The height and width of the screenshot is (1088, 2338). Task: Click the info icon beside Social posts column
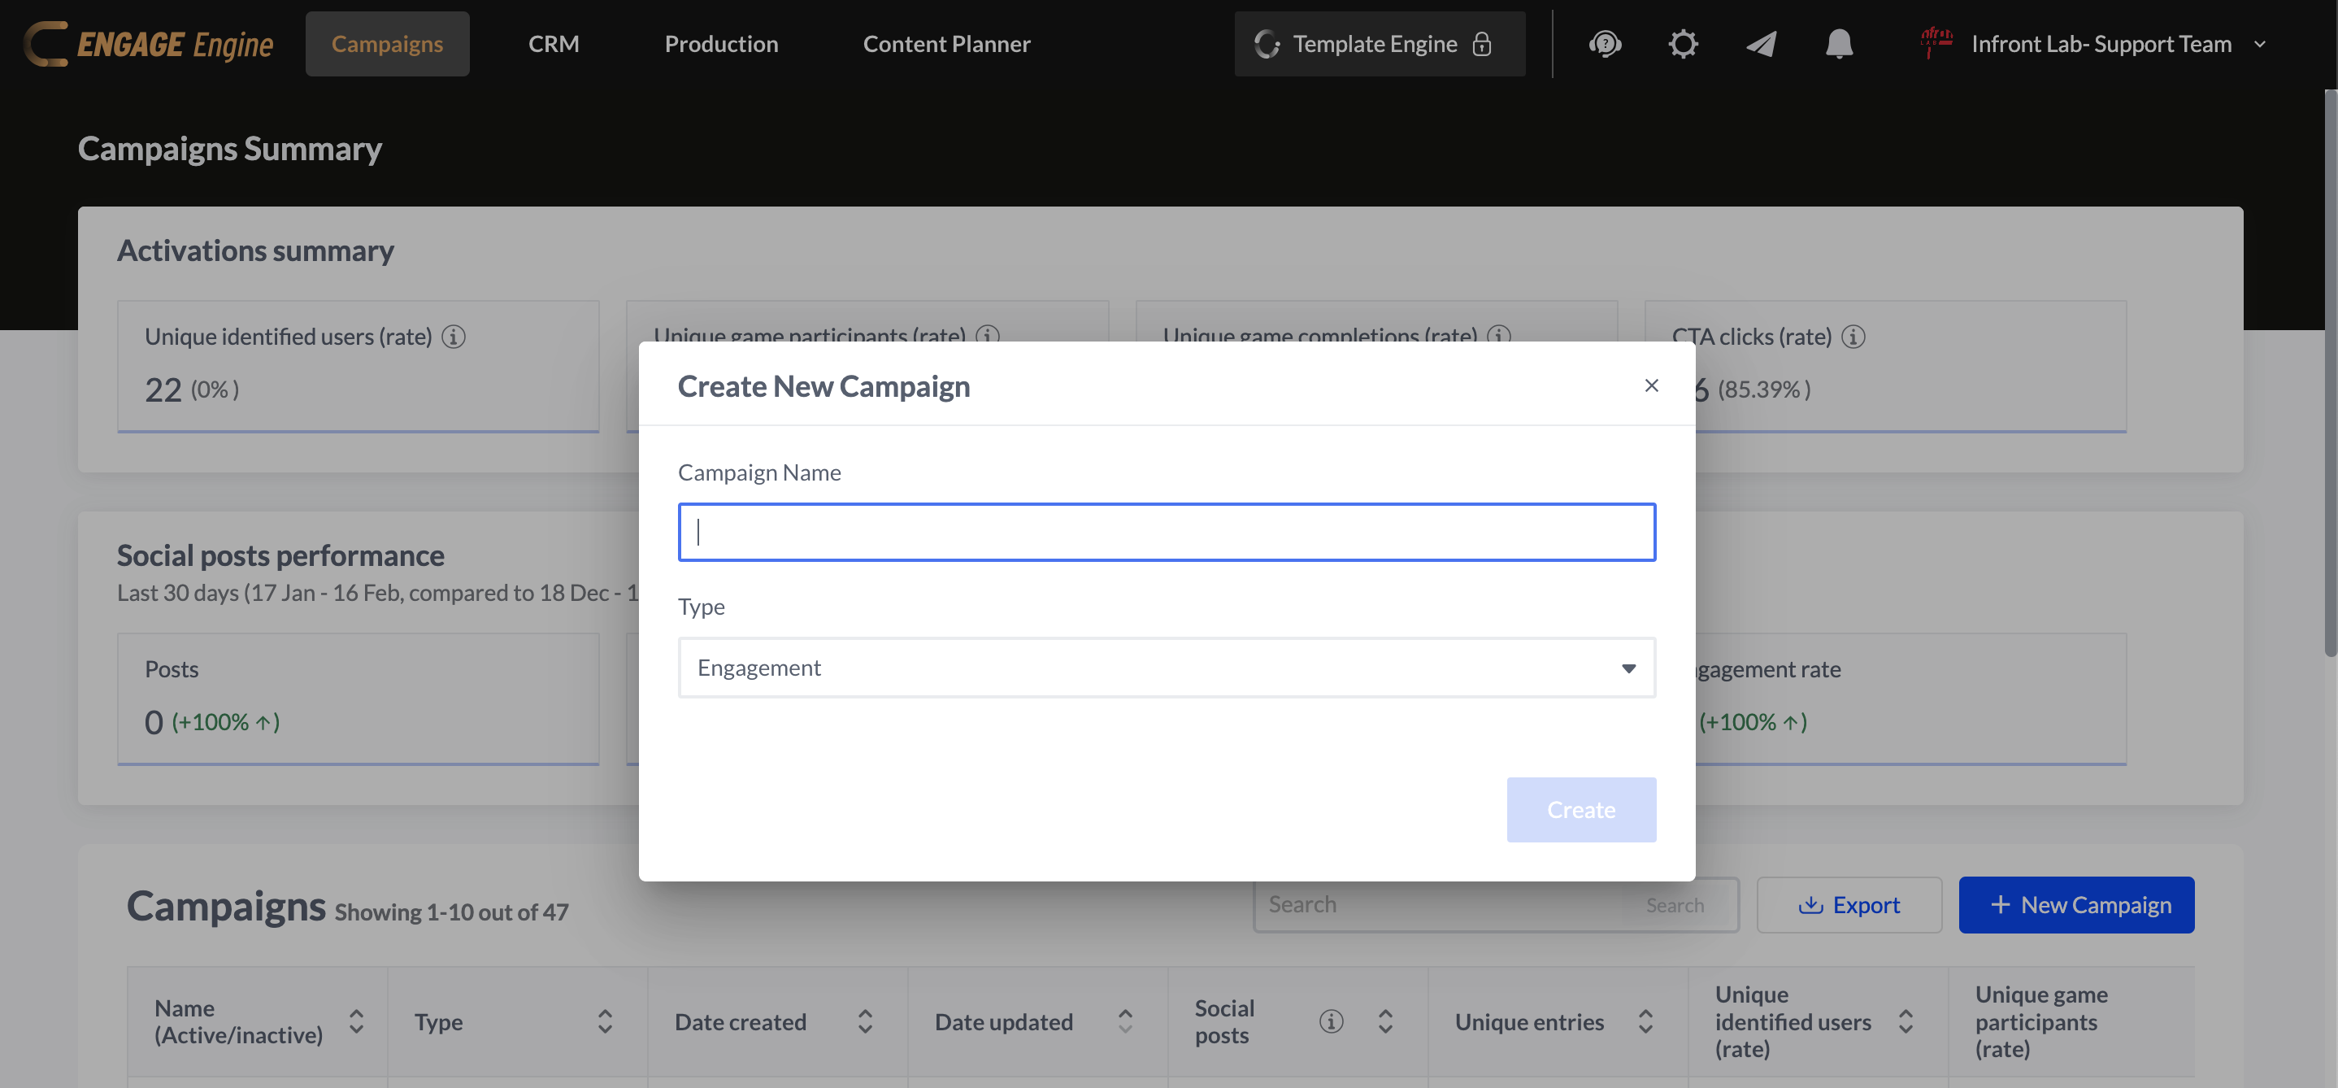point(1332,1021)
